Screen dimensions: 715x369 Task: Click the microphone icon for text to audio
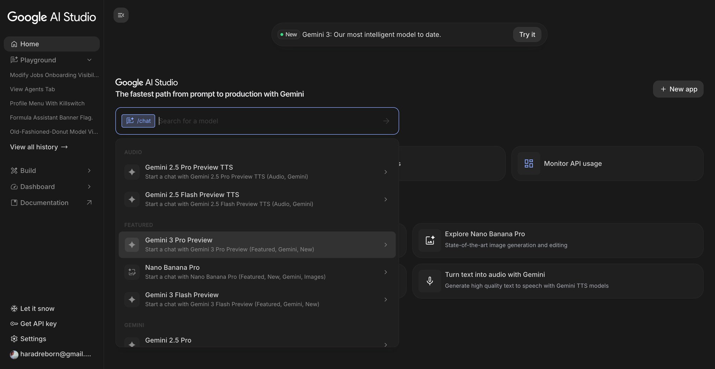430,281
